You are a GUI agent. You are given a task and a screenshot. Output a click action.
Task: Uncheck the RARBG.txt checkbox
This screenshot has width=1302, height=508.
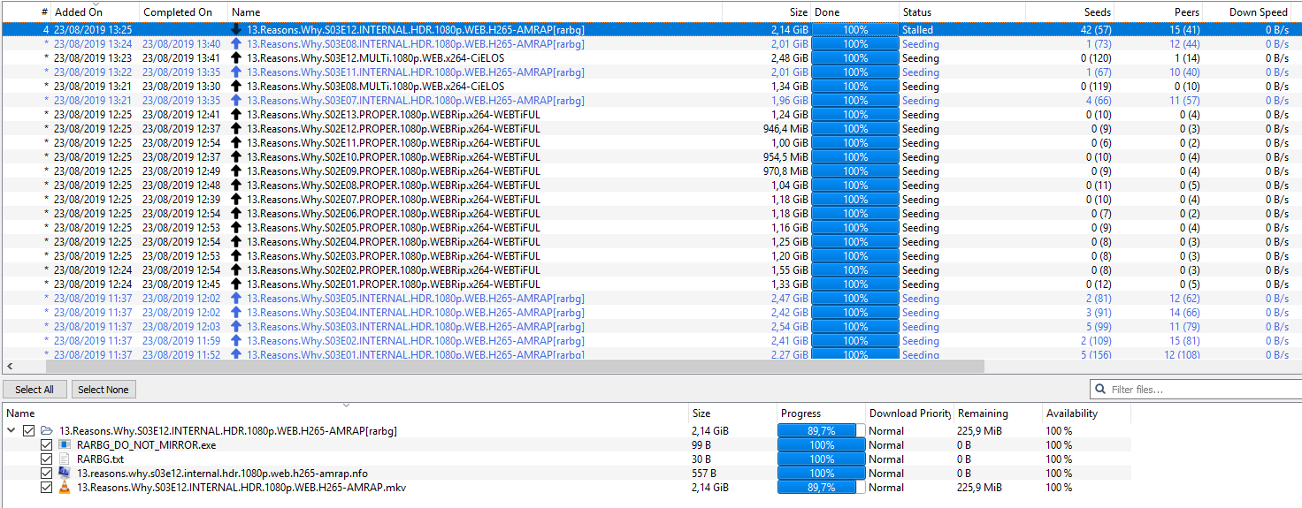(46, 459)
